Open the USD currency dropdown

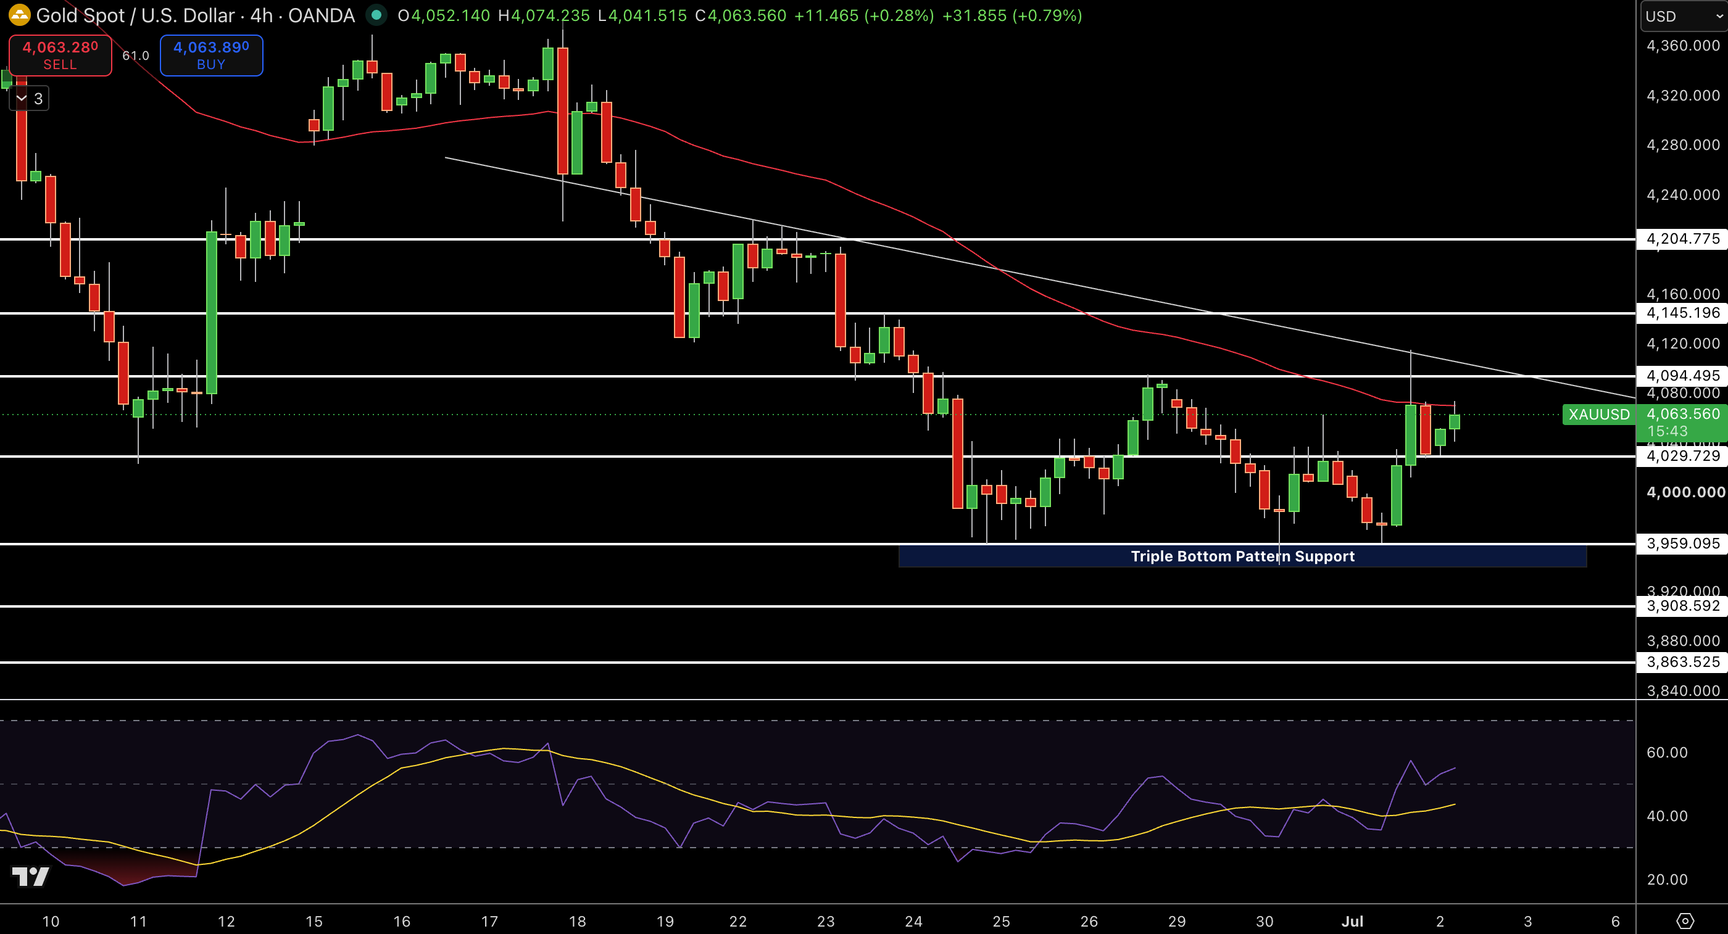coord(1684,16)
